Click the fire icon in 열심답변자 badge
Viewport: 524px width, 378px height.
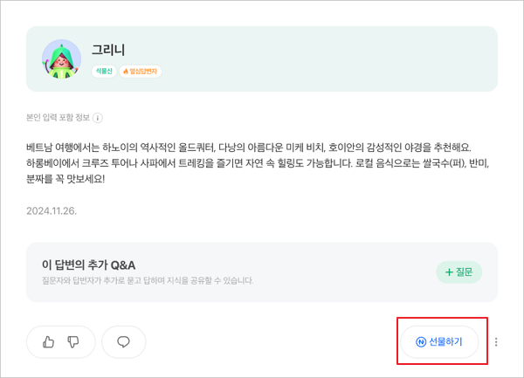tap(126, 72)
